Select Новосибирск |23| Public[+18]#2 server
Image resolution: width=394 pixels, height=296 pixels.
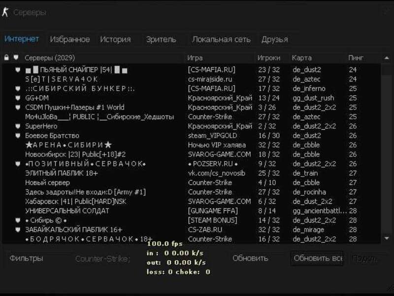(75, 154)
